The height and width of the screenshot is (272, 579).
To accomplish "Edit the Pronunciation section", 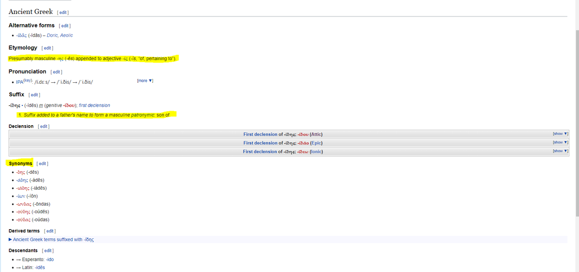I will click(x=57, y=72).
